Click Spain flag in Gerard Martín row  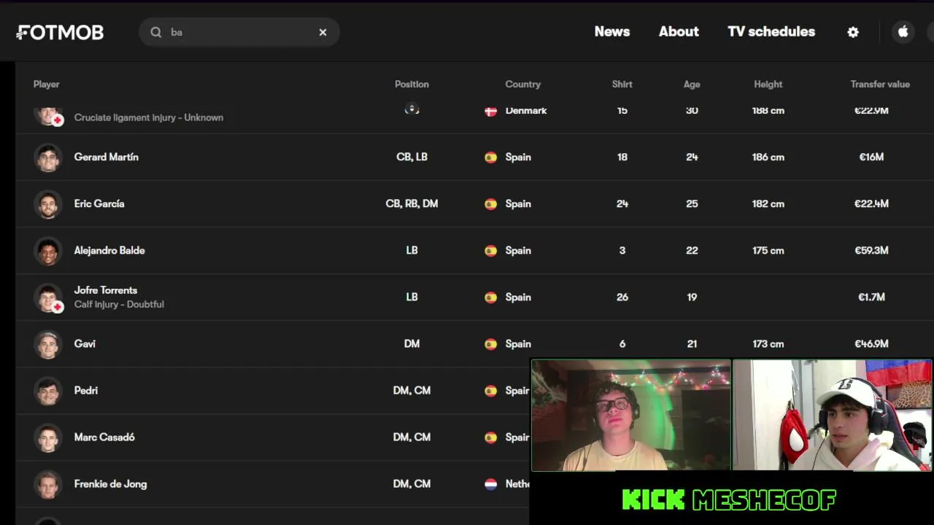tap(490, 157)
